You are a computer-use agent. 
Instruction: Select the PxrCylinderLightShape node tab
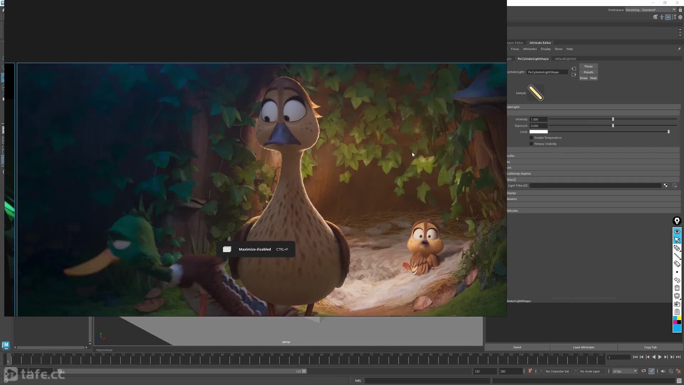tap(533, 59)
